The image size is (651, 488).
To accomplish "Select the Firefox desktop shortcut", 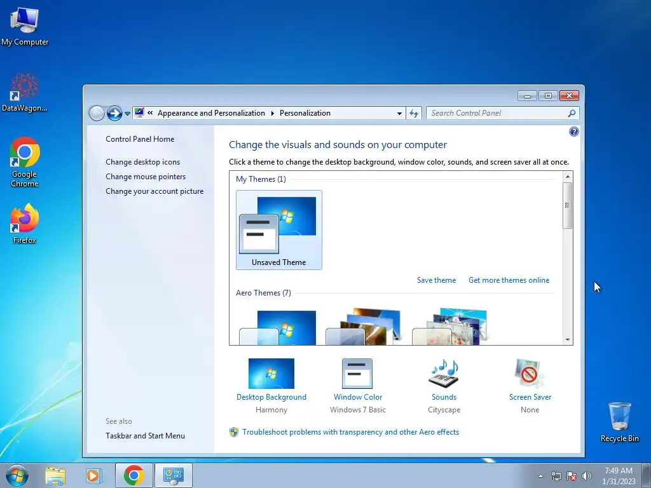I will pyautogui.click(x=25, y=224).
